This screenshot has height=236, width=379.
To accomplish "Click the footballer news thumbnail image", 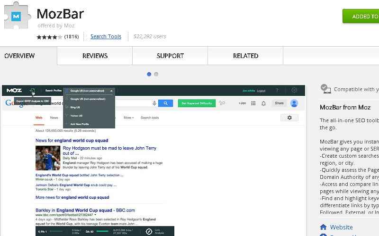I will [48, 158].
